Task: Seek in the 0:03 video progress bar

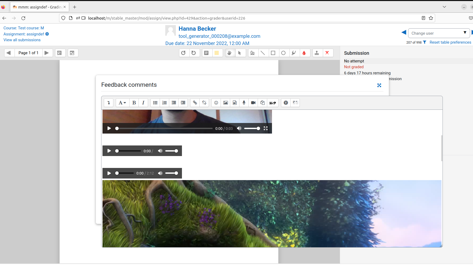Action: (x=164, y=128)
